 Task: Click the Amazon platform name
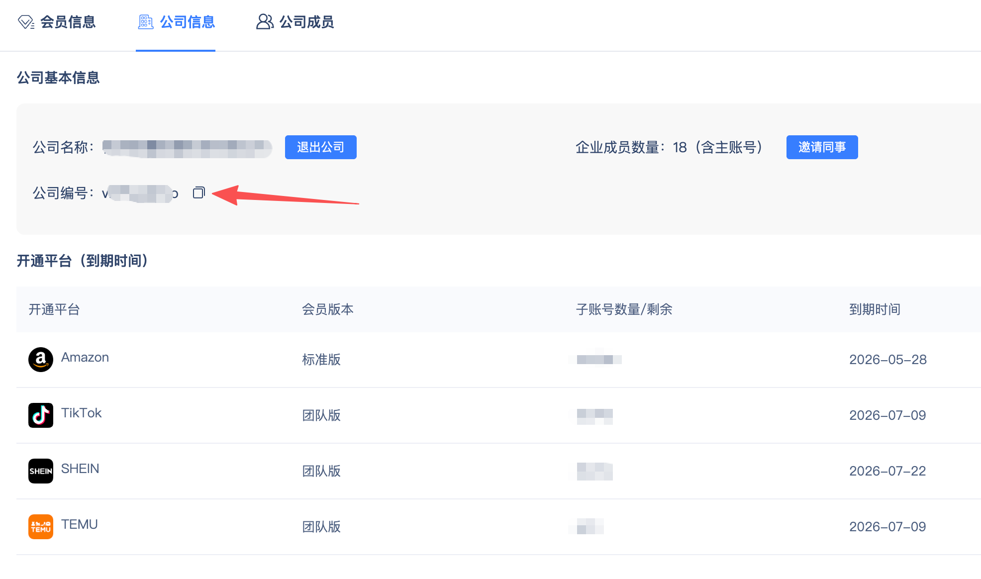click(85, 357)
